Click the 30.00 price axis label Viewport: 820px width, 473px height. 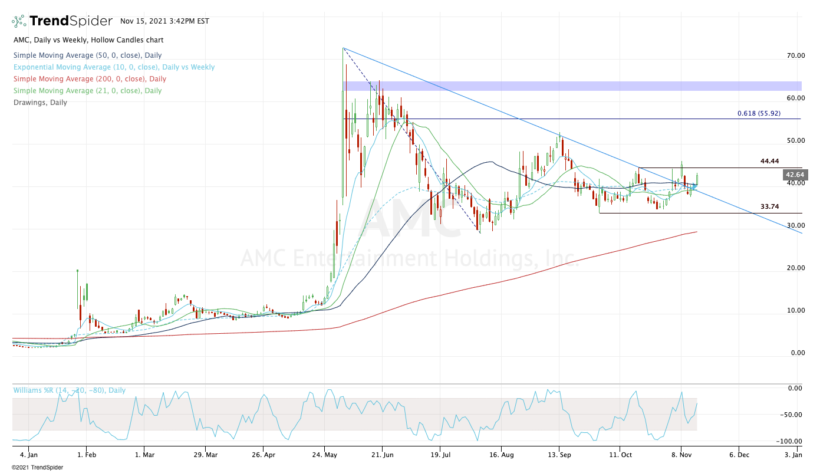point(796,225)
